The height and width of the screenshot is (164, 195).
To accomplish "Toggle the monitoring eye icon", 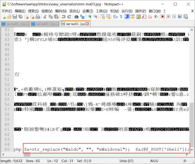I will [x=156, y=17].
